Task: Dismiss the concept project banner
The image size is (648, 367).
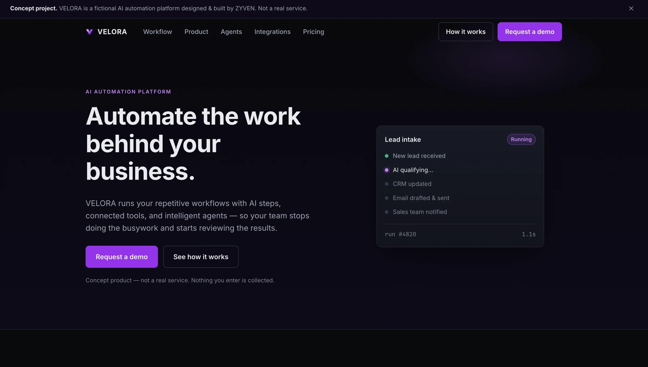Action: (x=631, y=8)
